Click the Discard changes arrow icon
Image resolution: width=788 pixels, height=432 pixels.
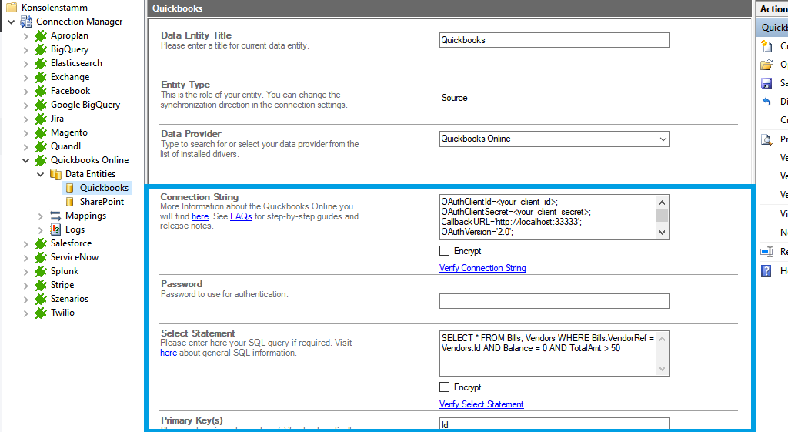(x=766, y=102)
